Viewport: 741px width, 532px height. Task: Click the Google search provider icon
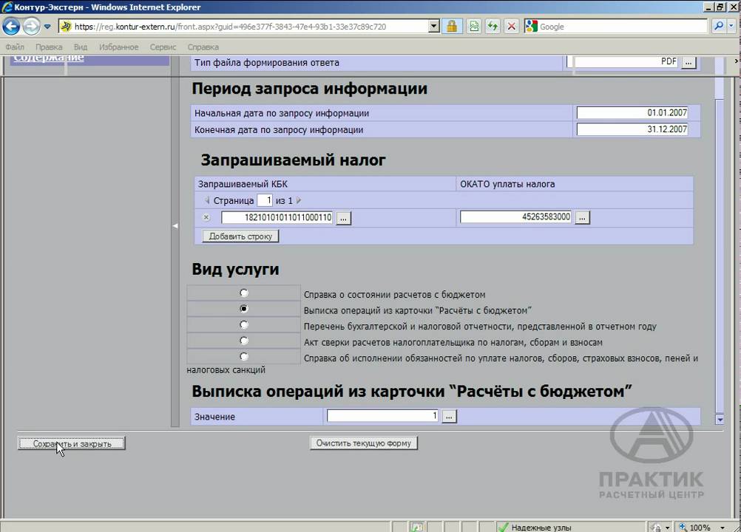pyautogui.click(x=532, y=27)
